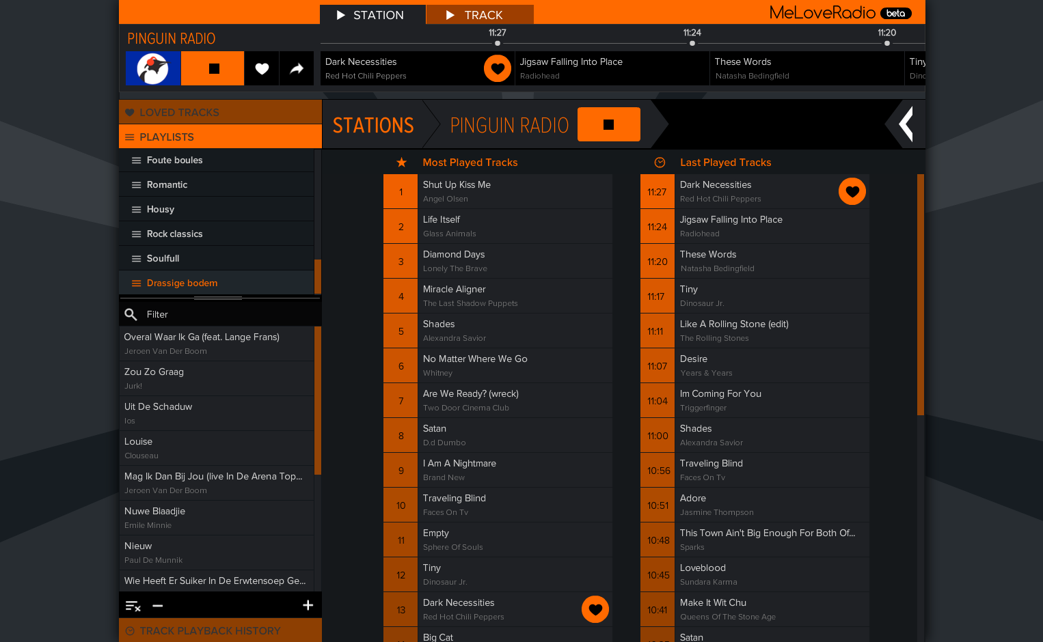Open the Soulfull playlist
The width and height of the screenshot is (1043, 642).
click(216, 258)
